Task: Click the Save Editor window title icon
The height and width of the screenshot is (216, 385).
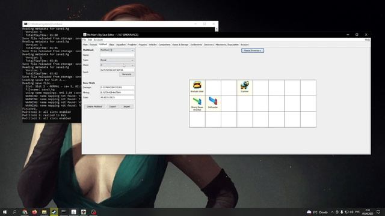Action: coord(85,35)
